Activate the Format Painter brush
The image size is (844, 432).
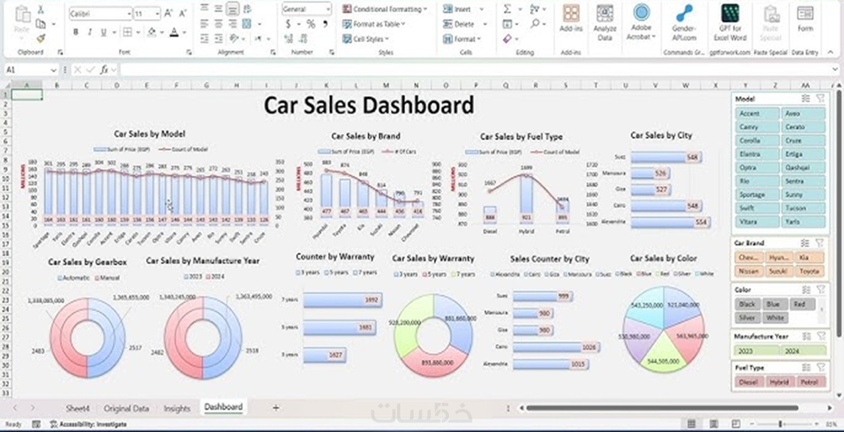(41, 38)
